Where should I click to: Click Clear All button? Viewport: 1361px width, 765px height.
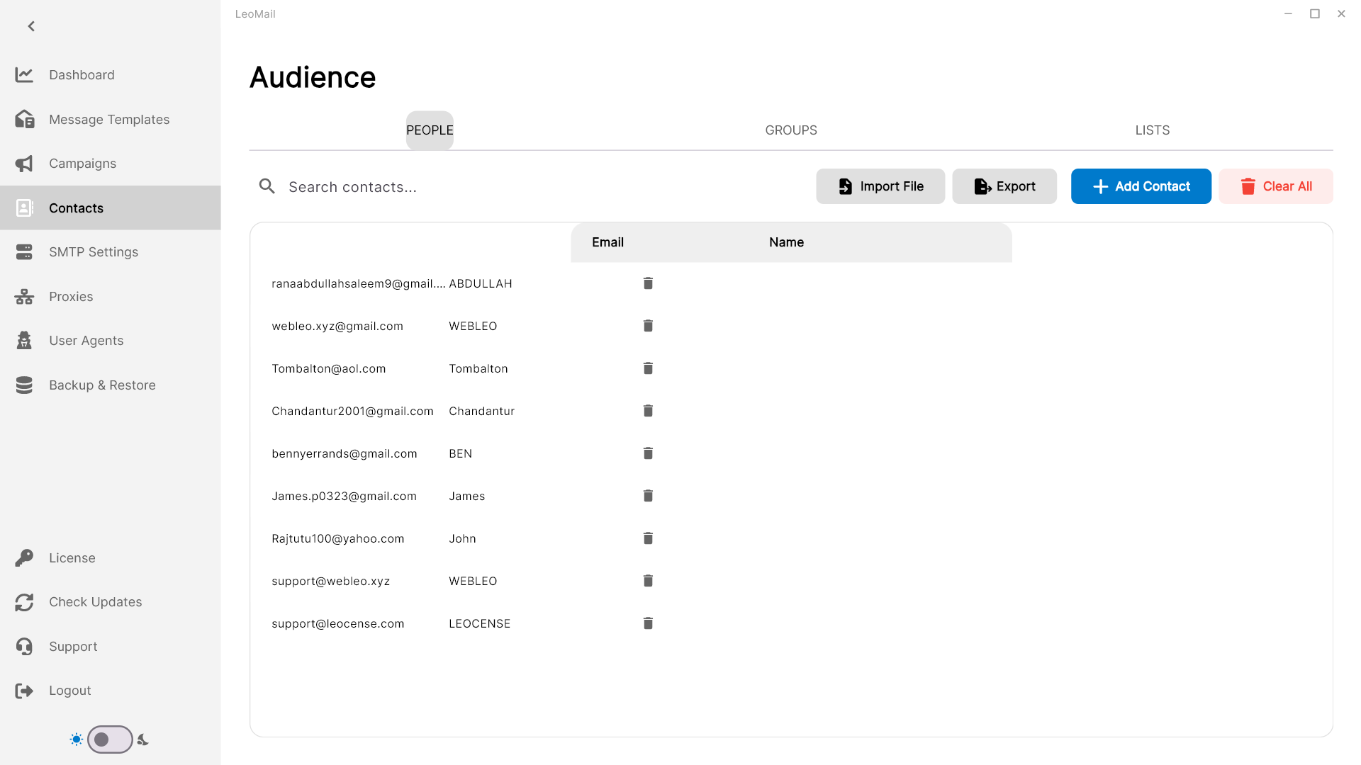click(x=1276, y=186)
